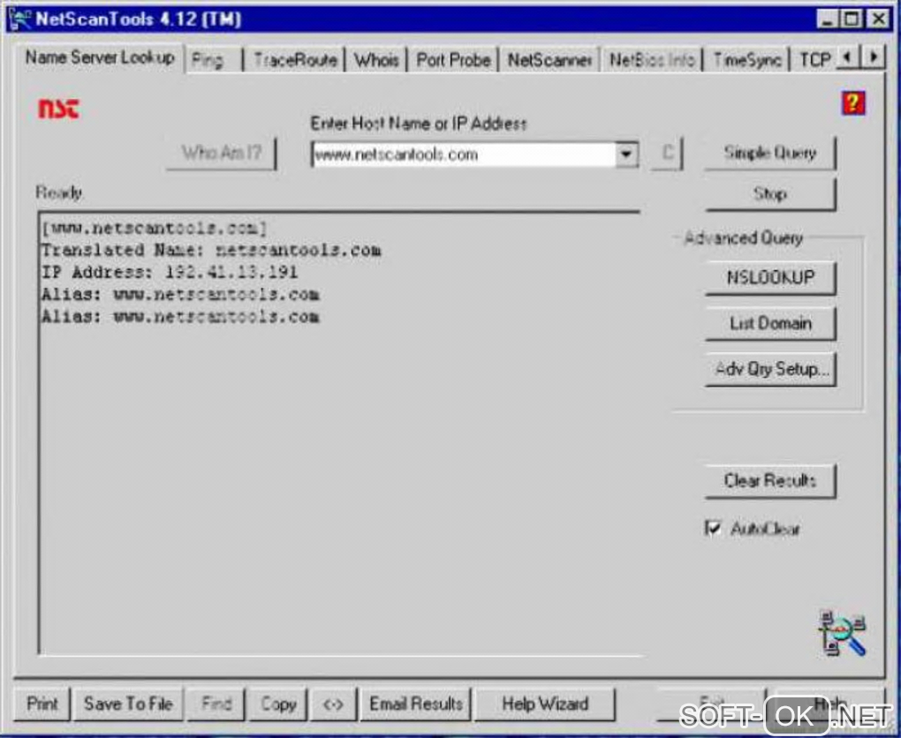The width and height of the screenshot is (901, 738).
Task: Click the Find button
Action: pyautogui.click(x=216, y=704)
